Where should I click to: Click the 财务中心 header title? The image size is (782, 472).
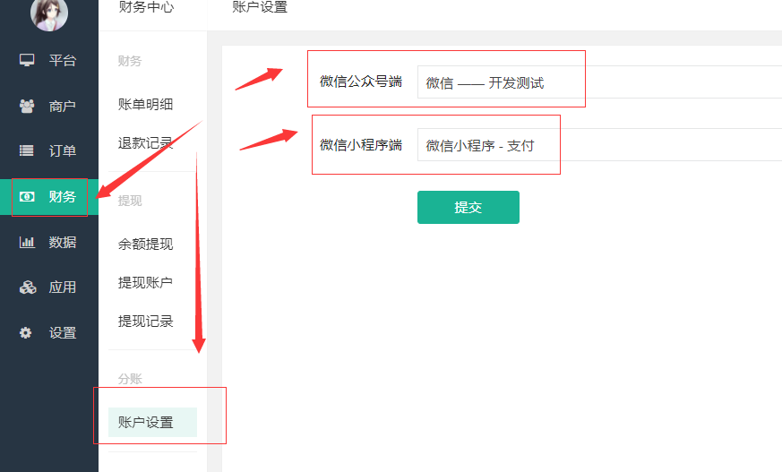point(147,7)
